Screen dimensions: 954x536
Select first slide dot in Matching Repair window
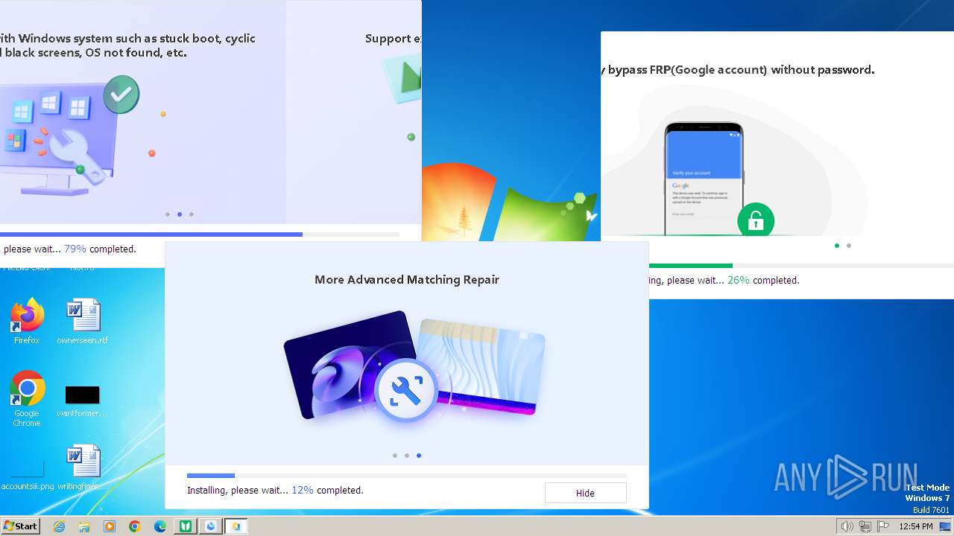pyautogui.click(x=395, y=456)
